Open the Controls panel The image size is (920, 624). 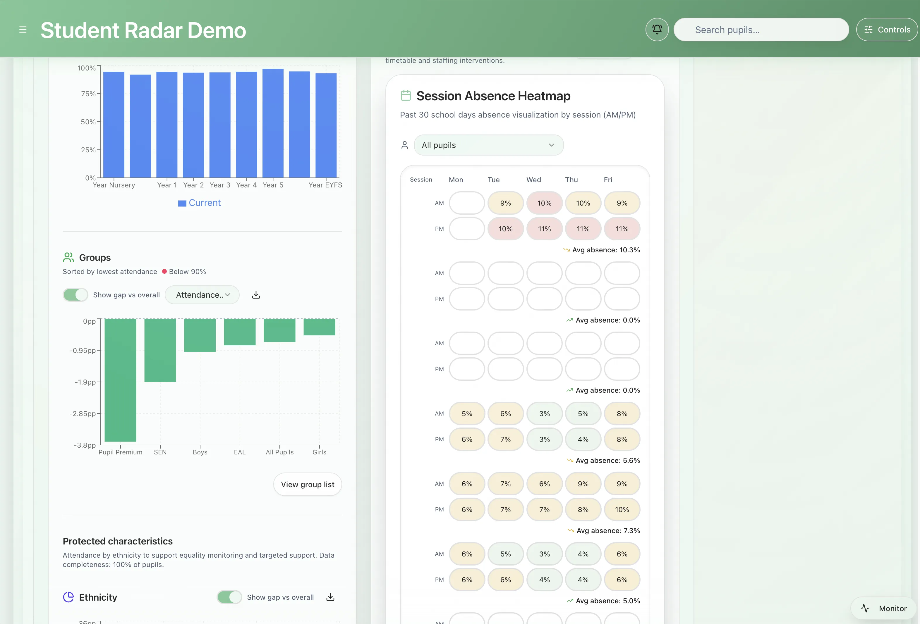886,30
